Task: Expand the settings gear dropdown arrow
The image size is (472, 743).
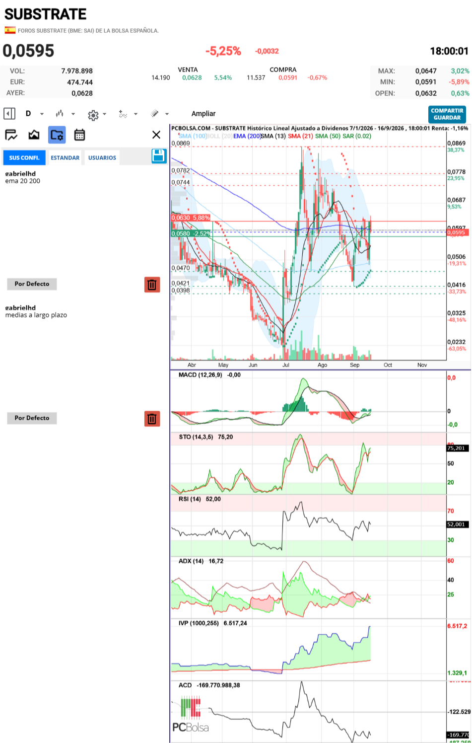Action: click(x=104, y=114)
